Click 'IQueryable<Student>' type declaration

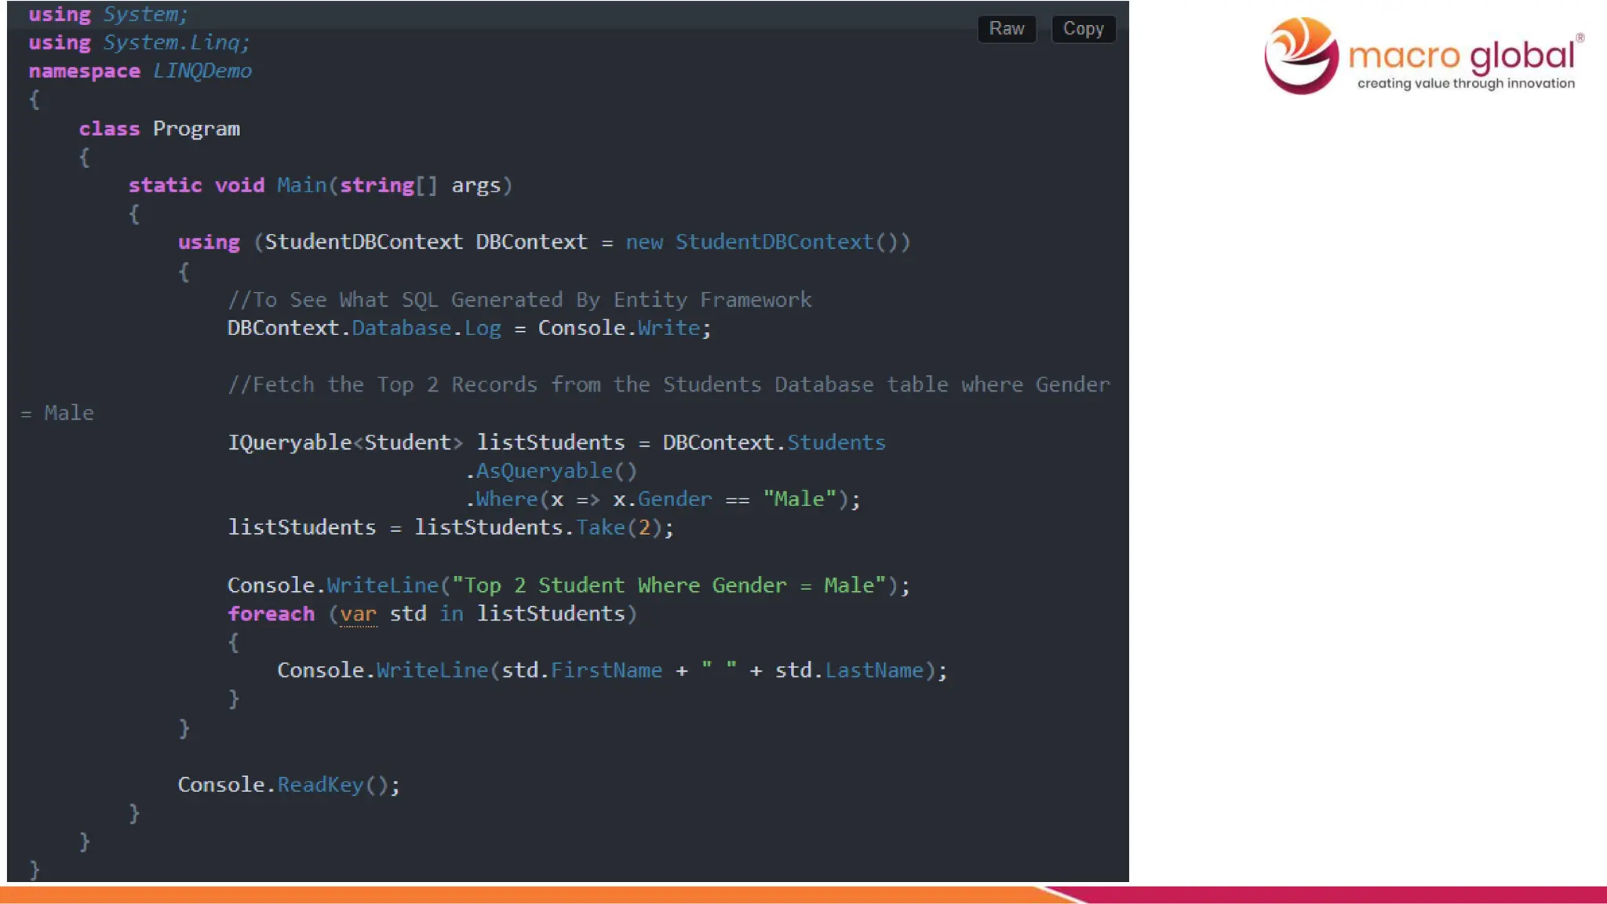(x=345, y=443)
